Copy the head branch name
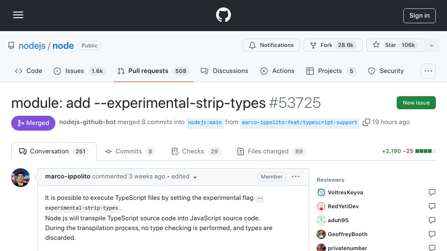 coord(366,122)
